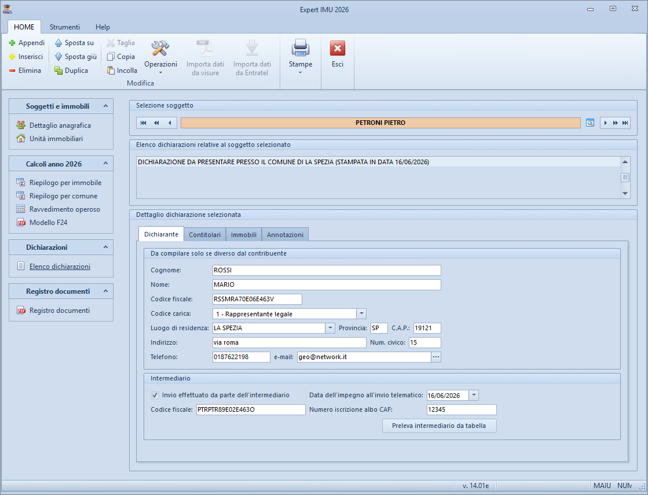Uncheck Invio effettuato da parte dell'intermediario
648x495 pixels.
(x=155, y=395)
